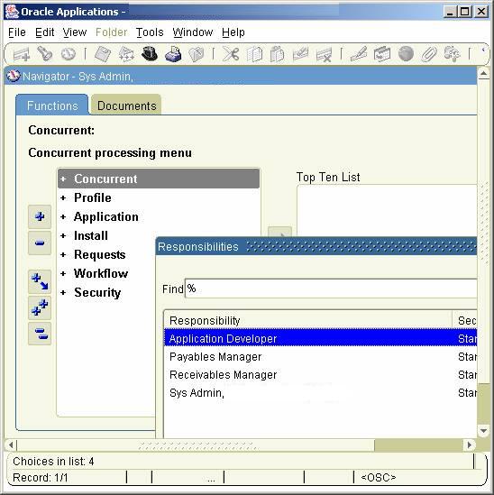Expand the Security tree node
Screen dimensions: 494x495
(63, 293)
